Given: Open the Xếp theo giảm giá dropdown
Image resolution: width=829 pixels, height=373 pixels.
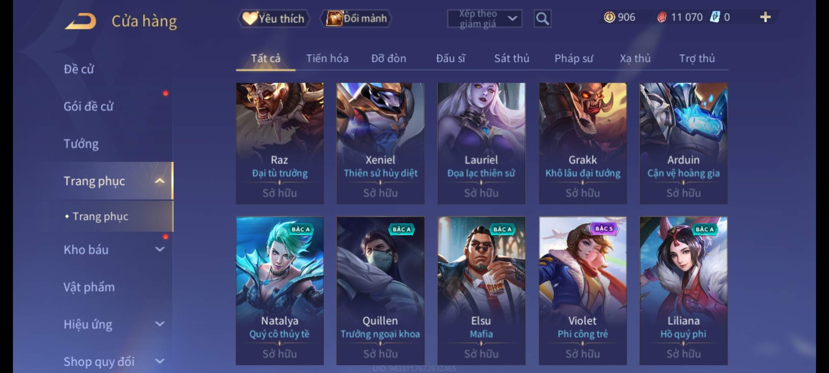Looking at the screenshot, I should (485, 19).
